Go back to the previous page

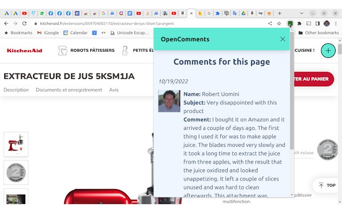[6, 23]
